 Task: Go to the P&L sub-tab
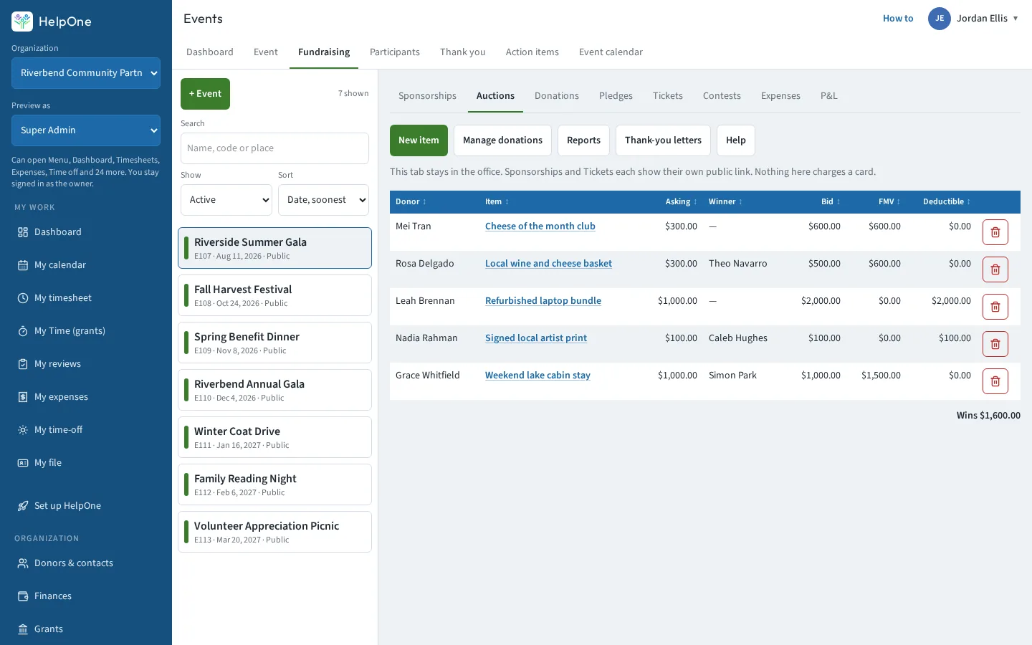[829, 96]
